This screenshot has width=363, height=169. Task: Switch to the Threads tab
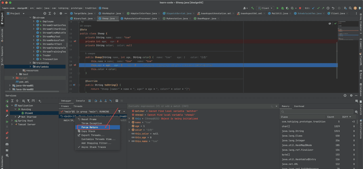pyautogui.click(x=78, y=106)
